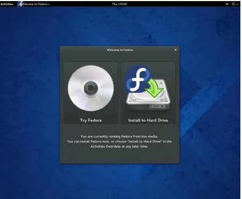This screenshot has height=199, width=242.
Task: Open the Activities overview
Action: pyautogui.click(x=7, y=4)
